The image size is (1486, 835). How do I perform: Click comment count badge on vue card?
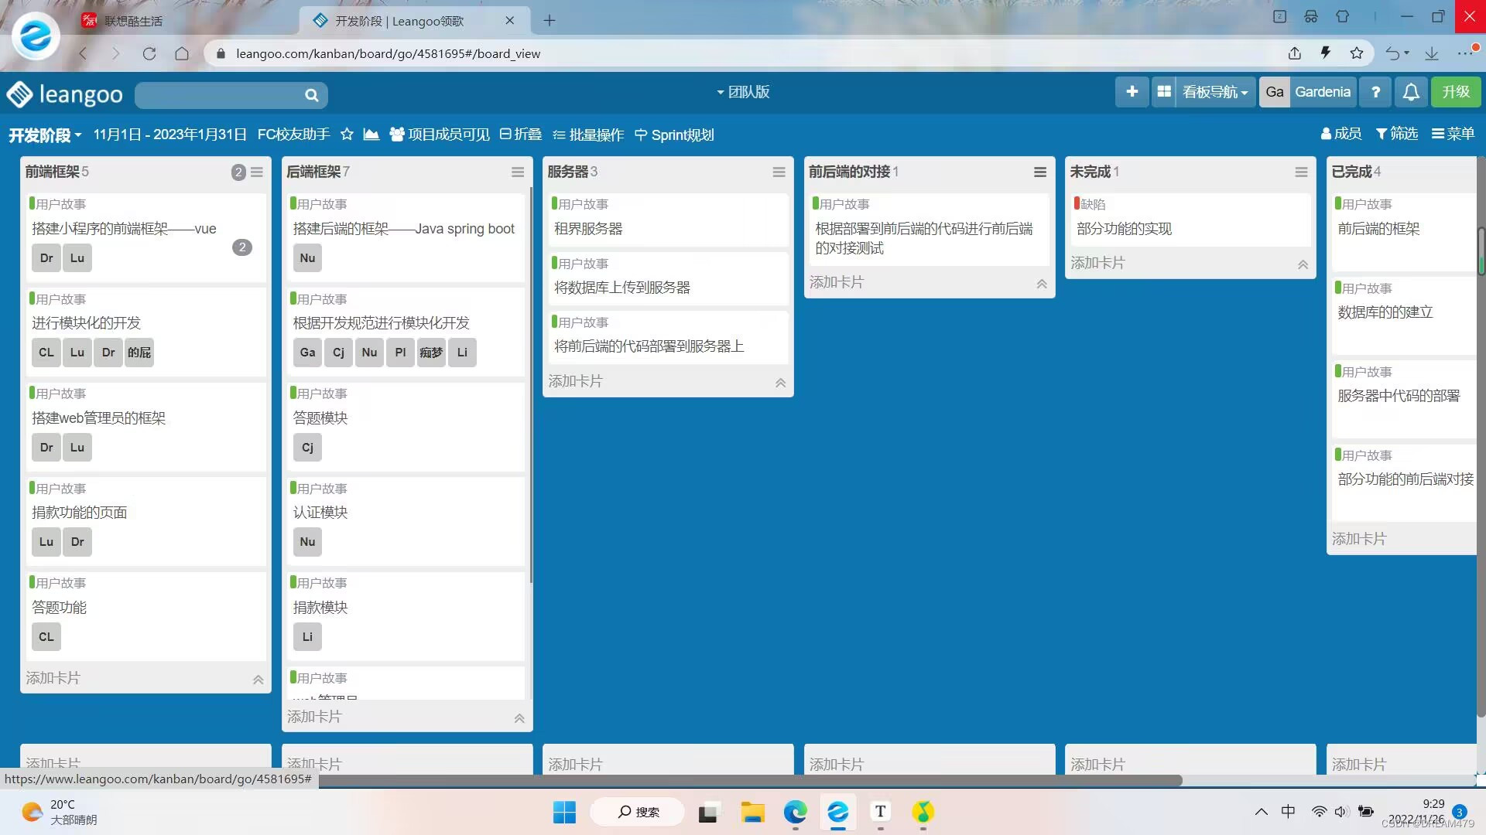[x=242, y=247]
